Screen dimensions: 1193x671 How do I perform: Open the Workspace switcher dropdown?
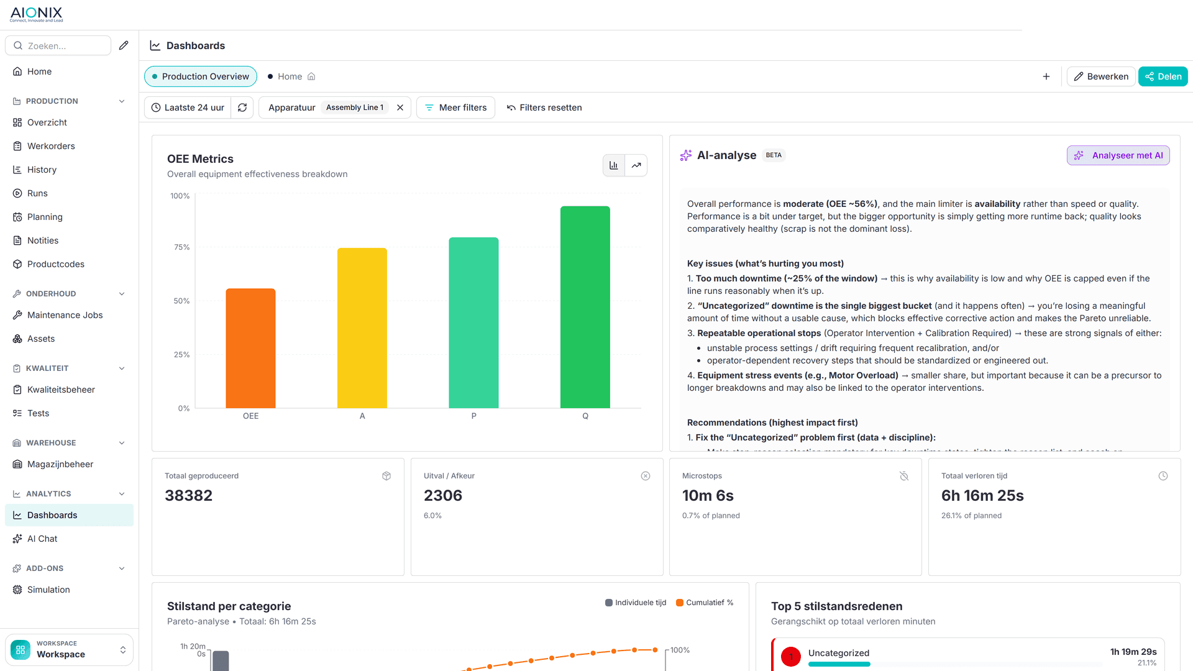(69, 650)
